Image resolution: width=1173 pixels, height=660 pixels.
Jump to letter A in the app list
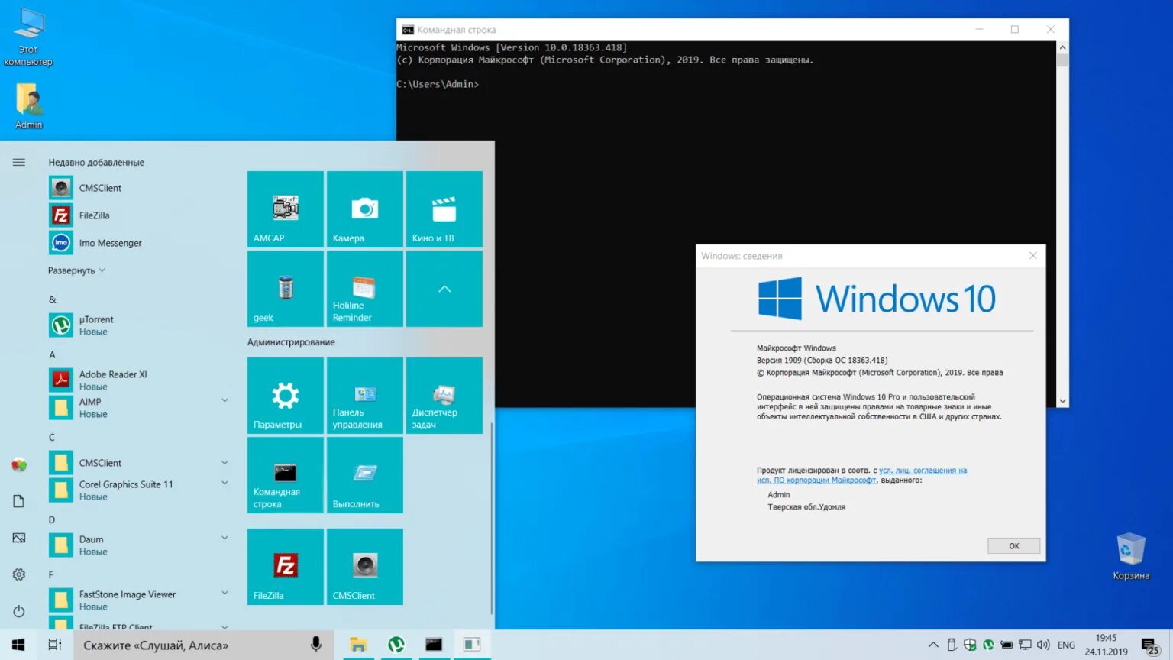[52, 354]
